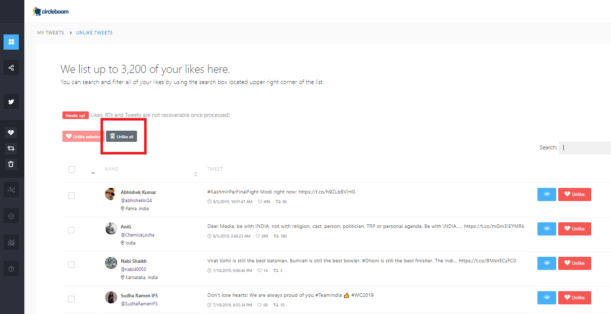This screenshot has height=314, width=611.
Task: Click the sort arrow beside the header checkbox
Action: [93, 174]
